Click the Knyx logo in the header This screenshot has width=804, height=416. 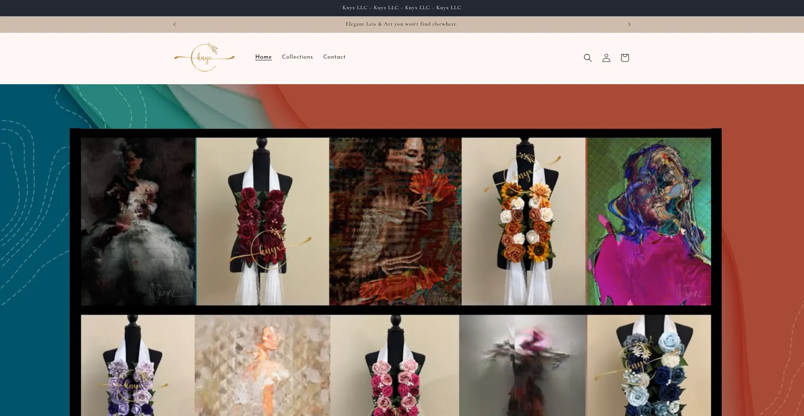pos(204,57)
